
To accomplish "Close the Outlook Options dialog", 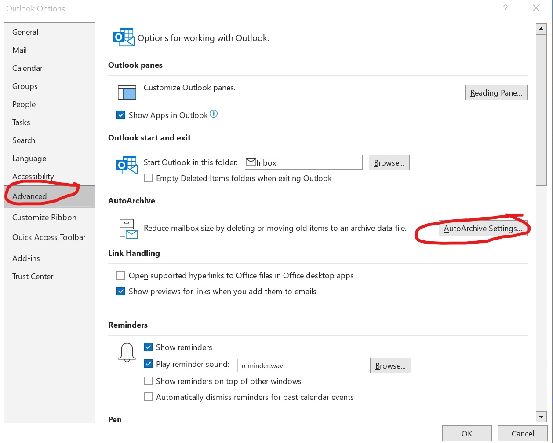I will point(536,8).
